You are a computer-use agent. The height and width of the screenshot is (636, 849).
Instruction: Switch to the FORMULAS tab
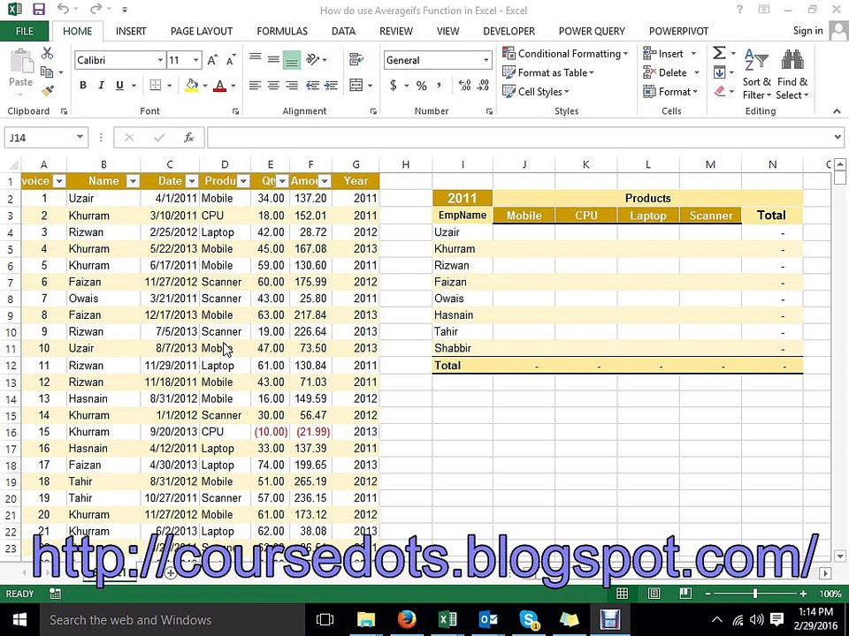tap(282, 32)
